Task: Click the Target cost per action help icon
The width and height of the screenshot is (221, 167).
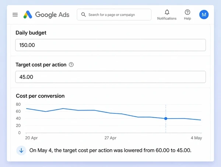Action: [x=71, y=65]
